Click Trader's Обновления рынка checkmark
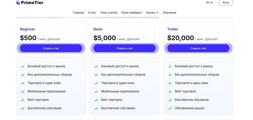Screen dimensions: 253x120 click(170, 108)
